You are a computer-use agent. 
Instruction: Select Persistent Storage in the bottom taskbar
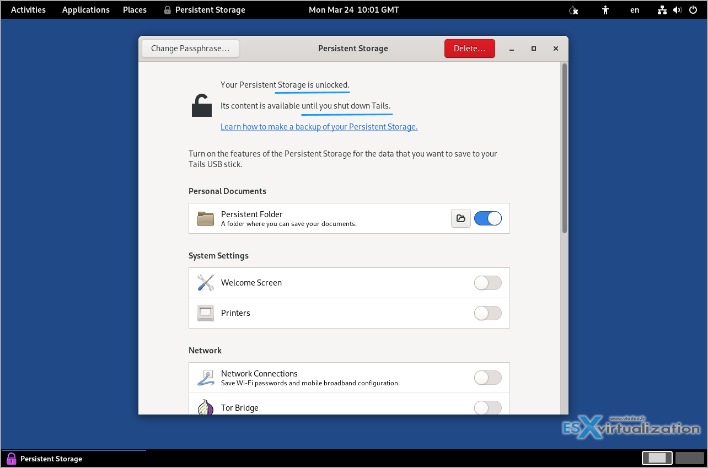(73, 459)
